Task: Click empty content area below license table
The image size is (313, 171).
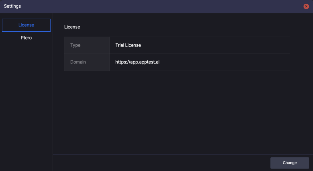Action: pyautogui.click(x=180, y=111)
